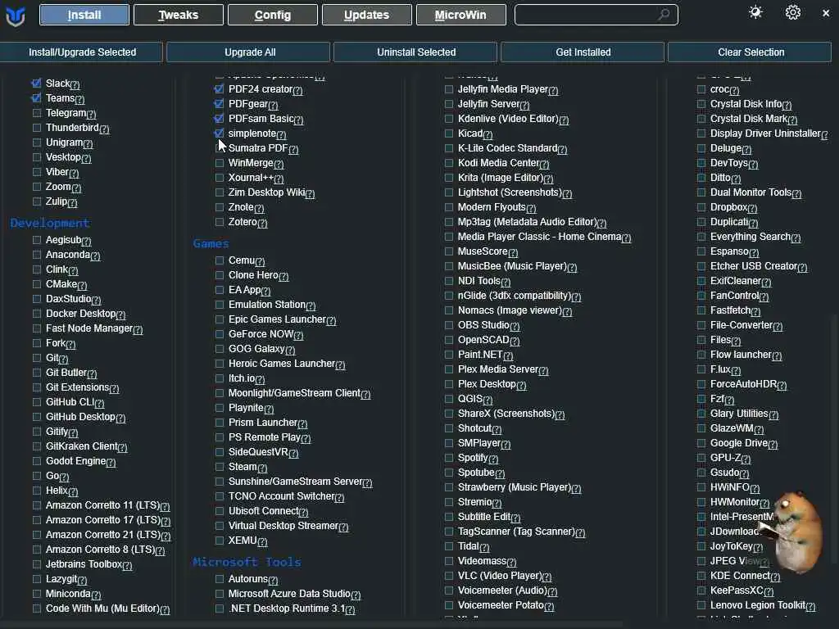
Task: Click the Games category heading
Action: (211, 243)
